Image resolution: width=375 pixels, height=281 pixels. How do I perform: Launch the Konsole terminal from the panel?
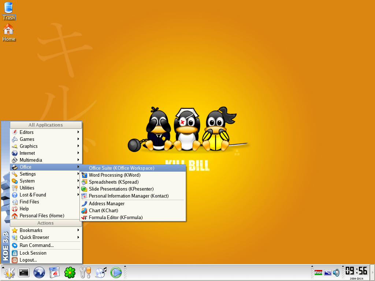point(24,273)
